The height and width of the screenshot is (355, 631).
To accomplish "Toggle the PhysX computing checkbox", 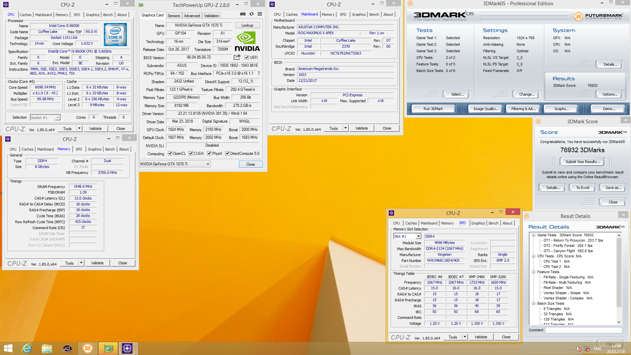I will 209,154.
